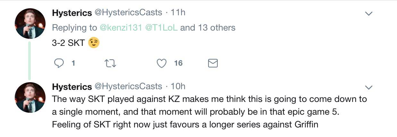Click the like count "16"
The width and height of the screenshot is (397, 137).
pos(178,63)
